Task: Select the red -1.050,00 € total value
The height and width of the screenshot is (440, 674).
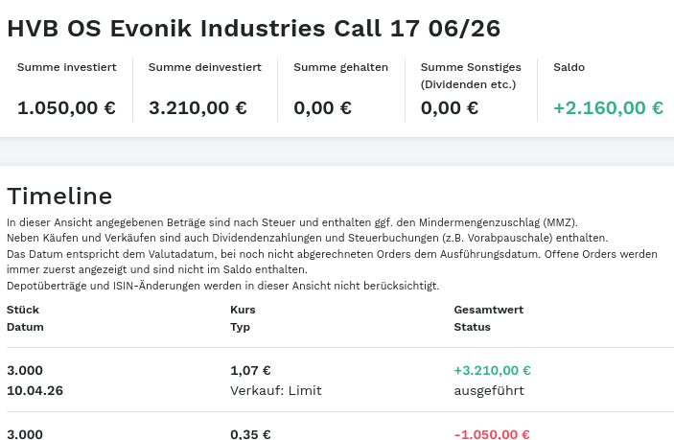Action: tap(492, 434)
